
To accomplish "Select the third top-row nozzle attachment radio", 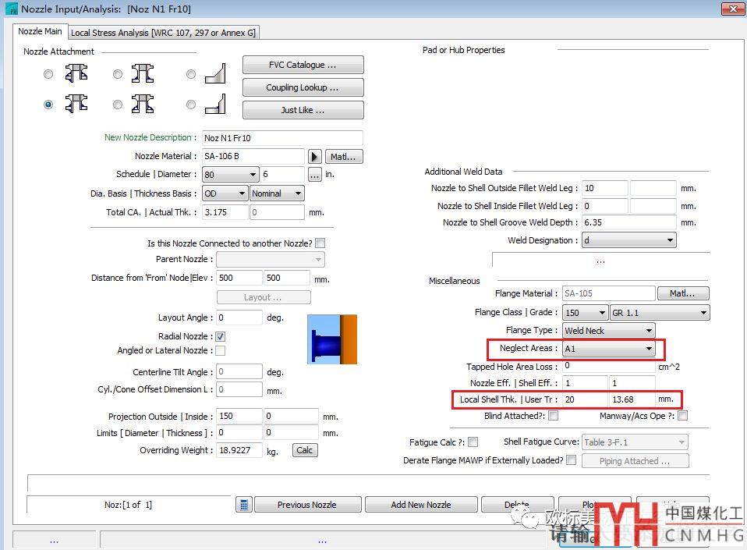I will (191, 74).
